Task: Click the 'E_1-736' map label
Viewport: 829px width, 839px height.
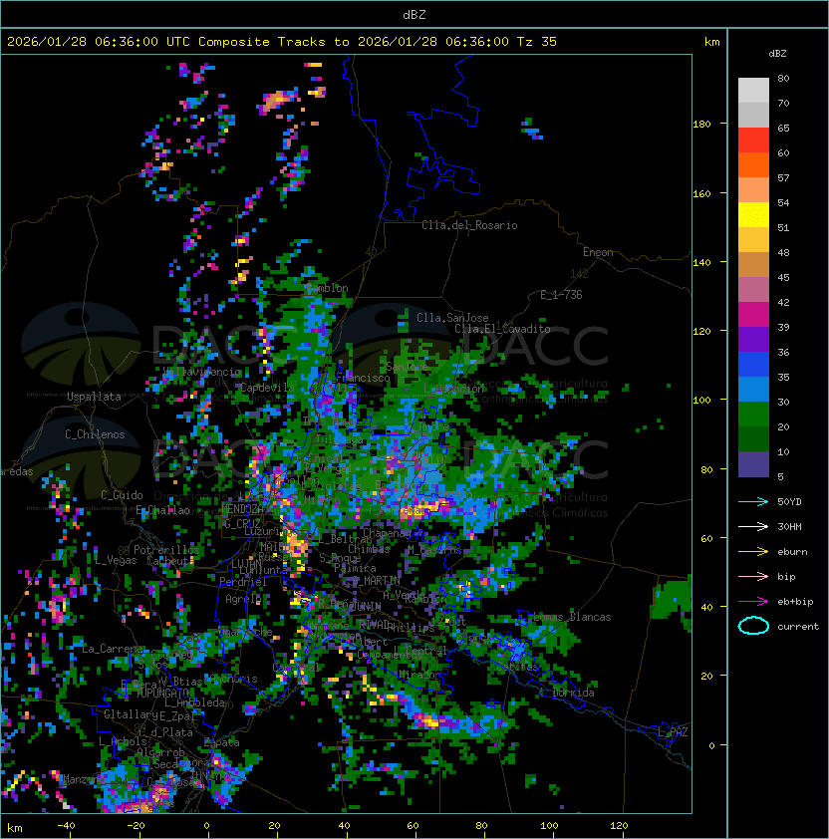Action: click(561, 295)
